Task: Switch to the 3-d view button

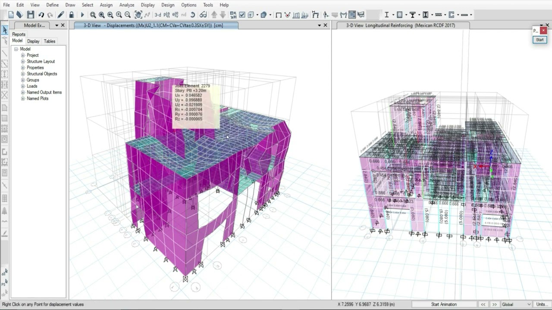Action: (x=158, y=15)
